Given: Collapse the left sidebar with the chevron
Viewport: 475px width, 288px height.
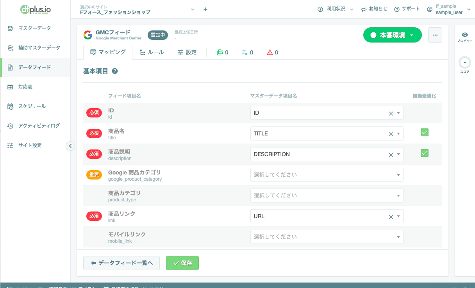Looking at the screenshot, I should click(x=70, y=146).
